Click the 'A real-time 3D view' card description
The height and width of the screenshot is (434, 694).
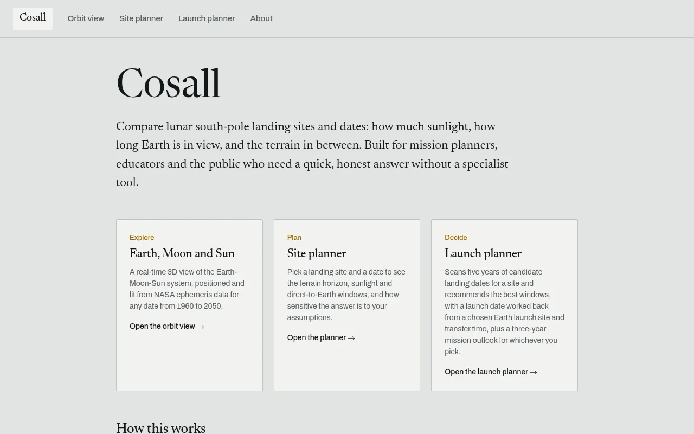tap(187, 289)
